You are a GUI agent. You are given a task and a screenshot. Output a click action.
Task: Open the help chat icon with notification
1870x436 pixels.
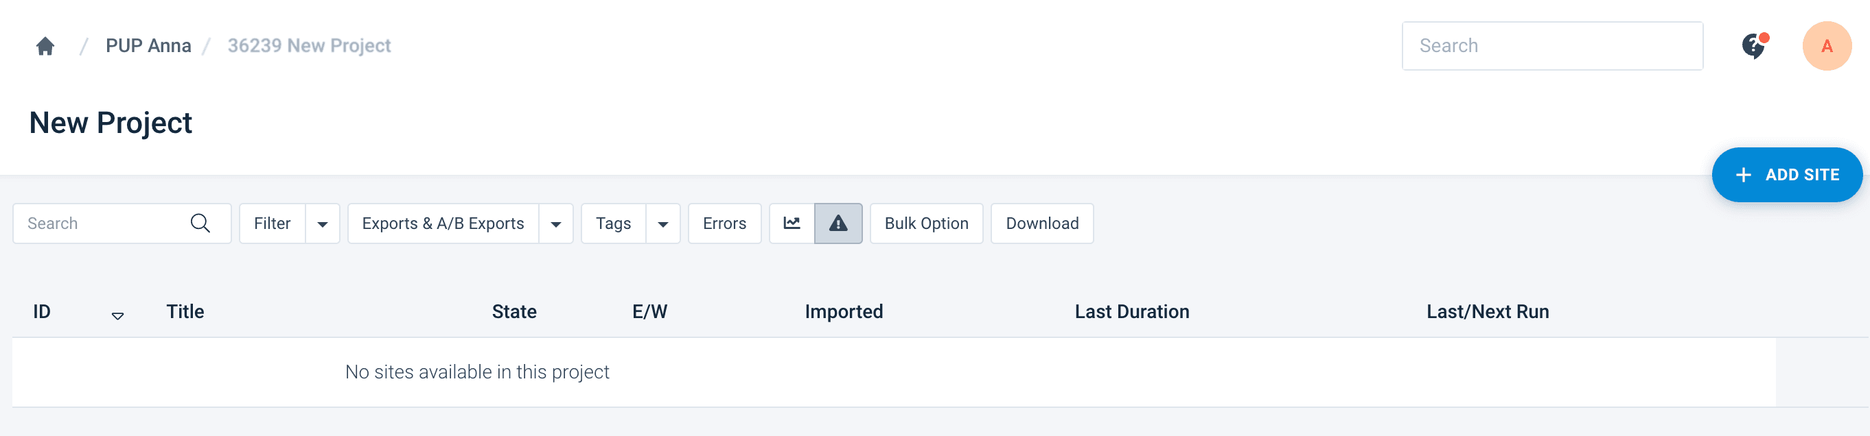1753,47
